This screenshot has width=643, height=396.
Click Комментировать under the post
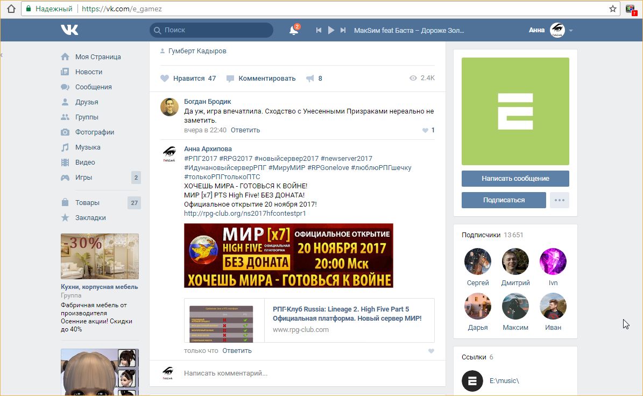tap(261, 79)
